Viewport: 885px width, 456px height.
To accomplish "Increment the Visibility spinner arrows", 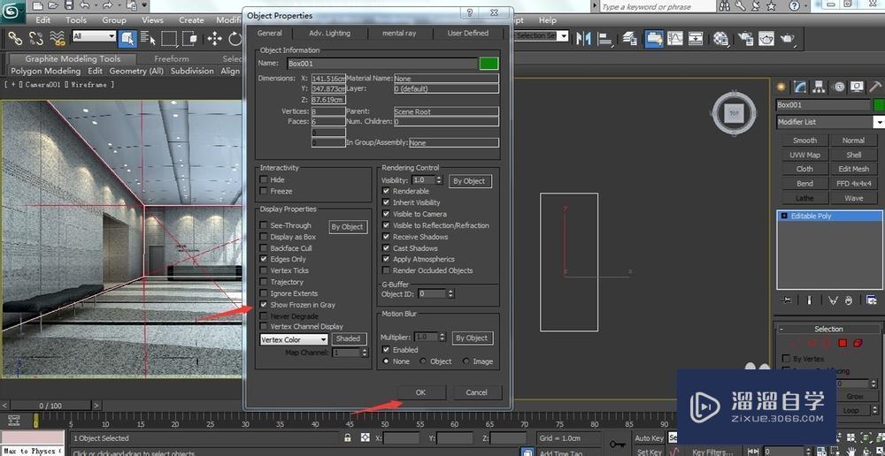I will (x=439, y=179).
